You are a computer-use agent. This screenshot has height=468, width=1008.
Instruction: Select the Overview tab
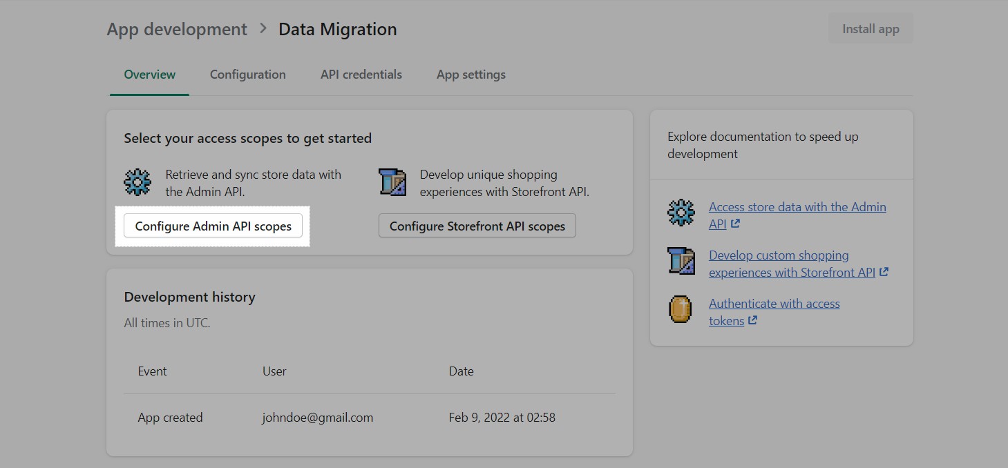point(149,74)
